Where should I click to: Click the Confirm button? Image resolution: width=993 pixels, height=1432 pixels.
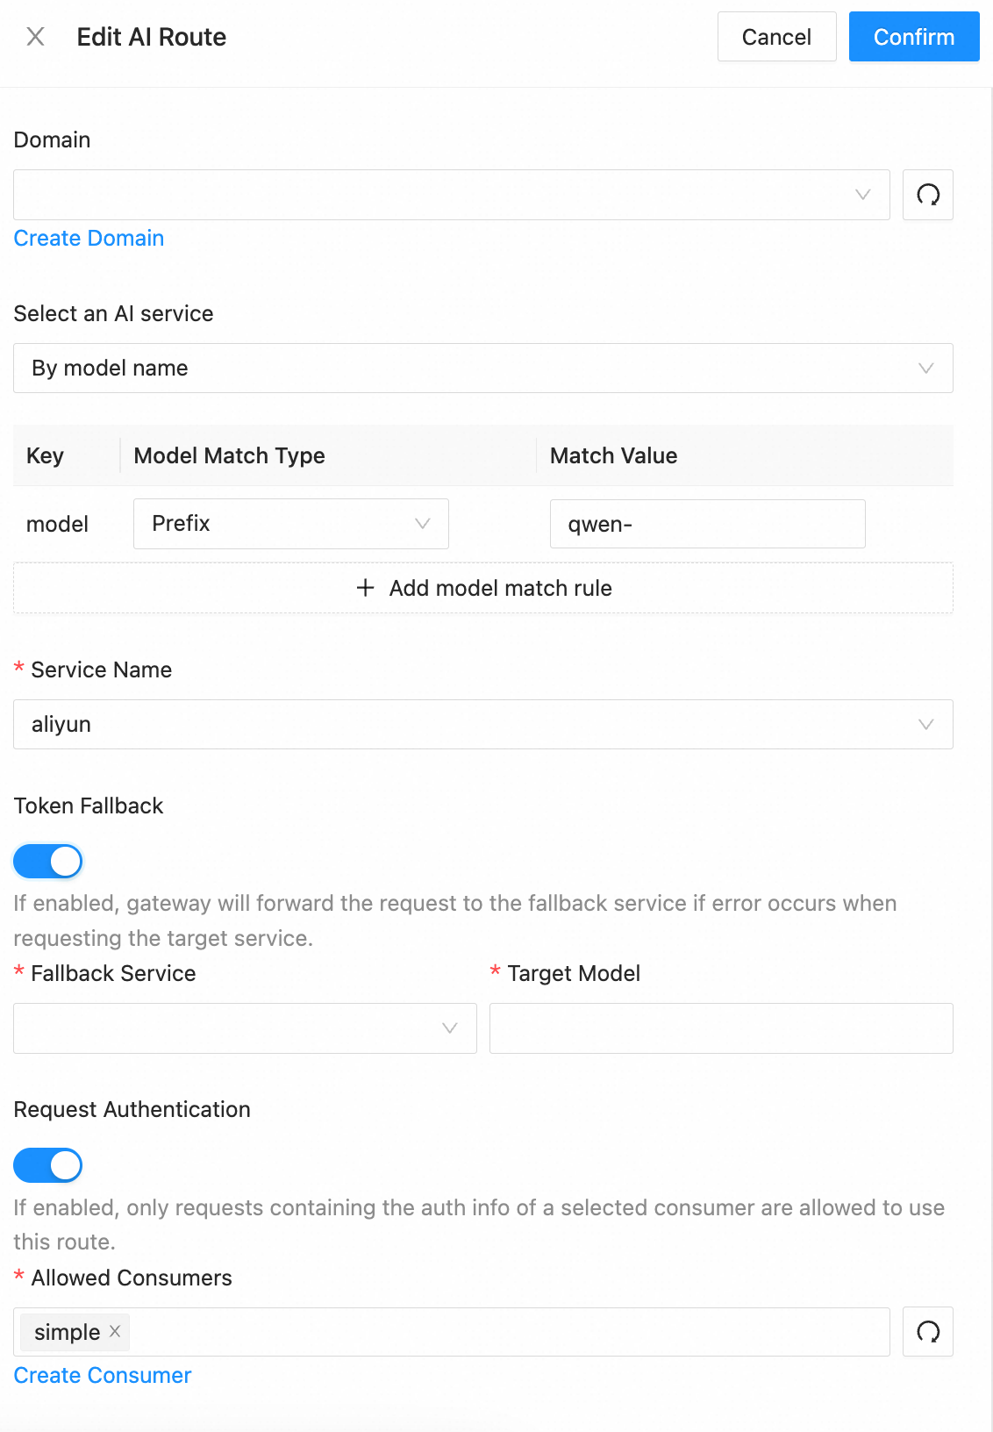click(x=914, y=37)
